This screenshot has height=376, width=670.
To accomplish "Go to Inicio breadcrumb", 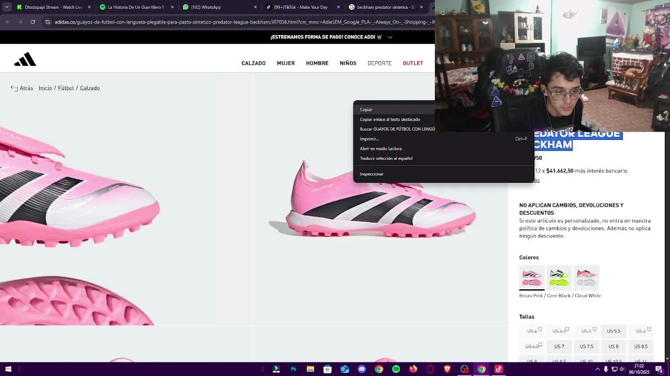I will pyautogui.click(x=45, y=88).
